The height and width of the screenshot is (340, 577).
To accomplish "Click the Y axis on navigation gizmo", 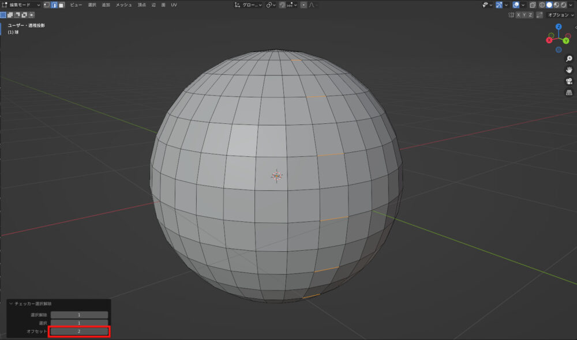I will 566,40.
